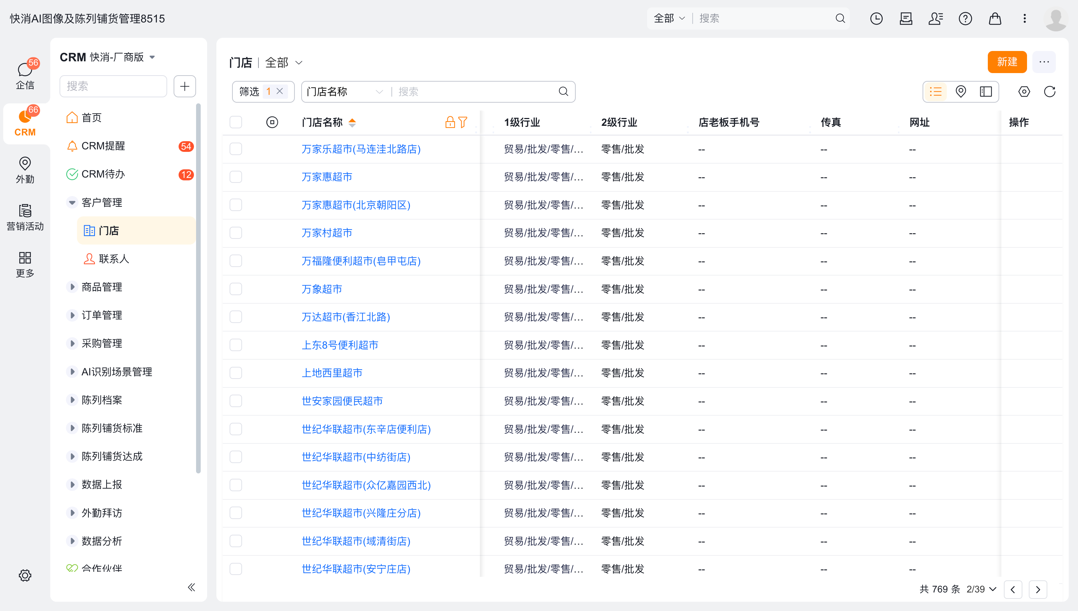Click the sidebar vertical scrollbar

pos(198,289)
